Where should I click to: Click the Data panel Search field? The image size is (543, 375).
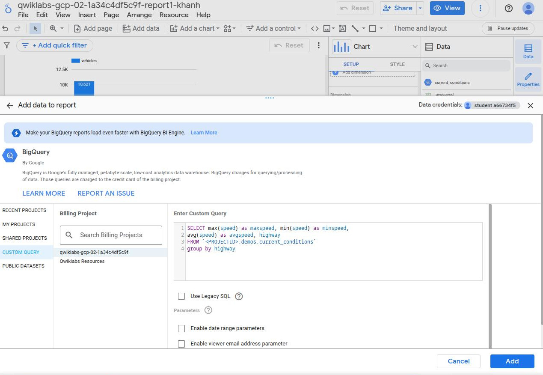(466, 65)
